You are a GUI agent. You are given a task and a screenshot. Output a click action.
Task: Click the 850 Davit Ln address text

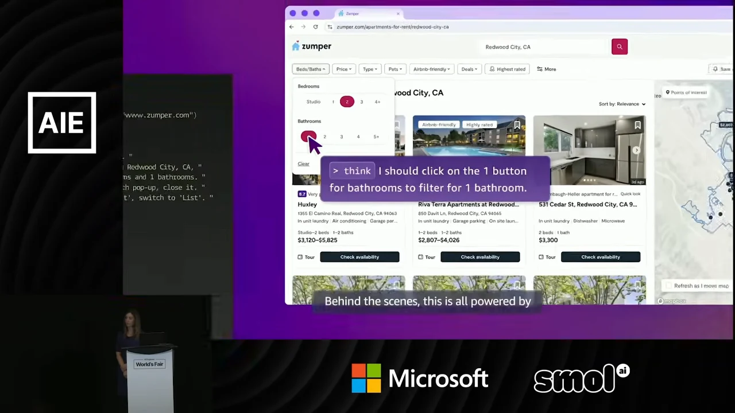coord(460,213)
